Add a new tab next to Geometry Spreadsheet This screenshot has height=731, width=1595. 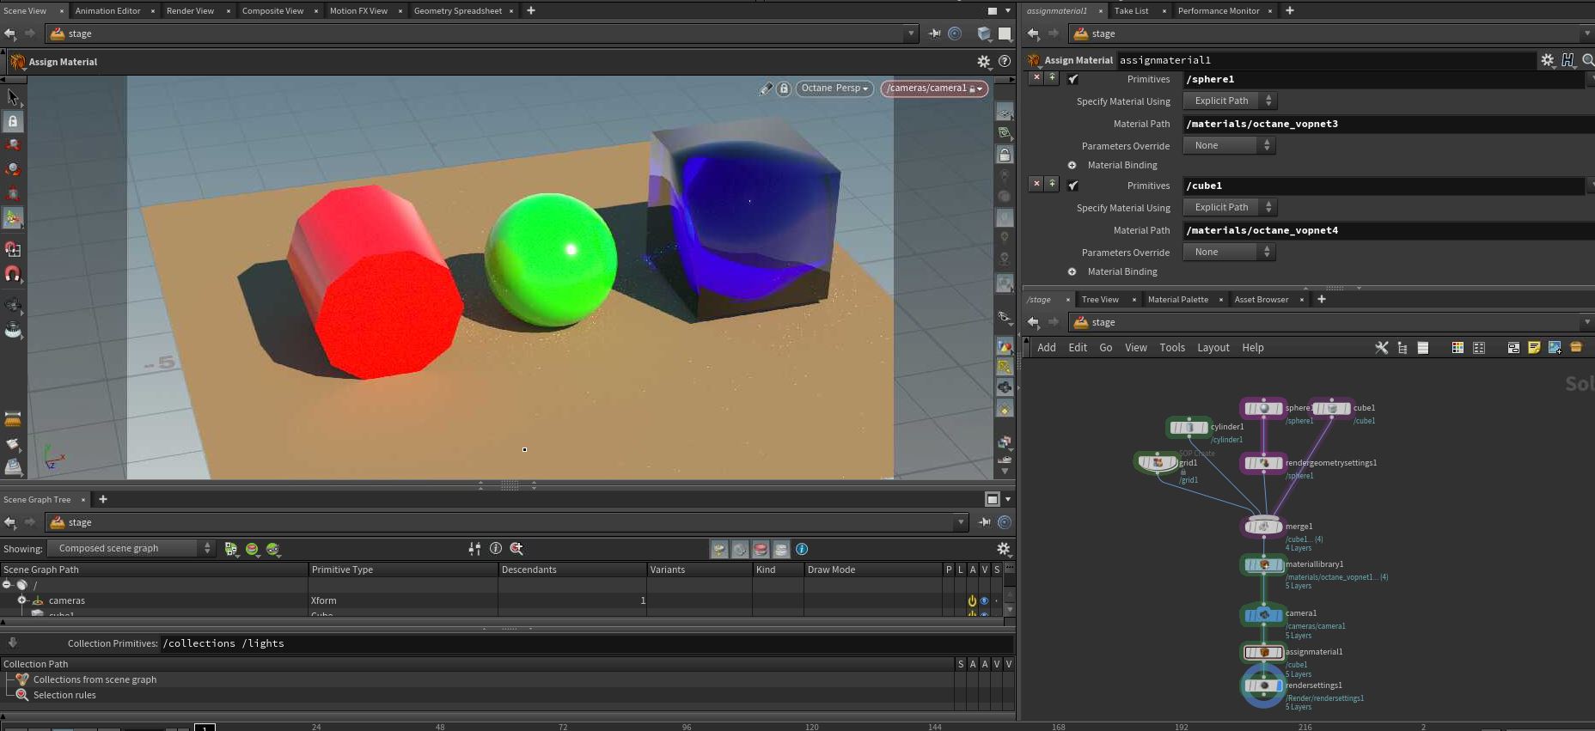pyautogui.click(x=531, y=10)
